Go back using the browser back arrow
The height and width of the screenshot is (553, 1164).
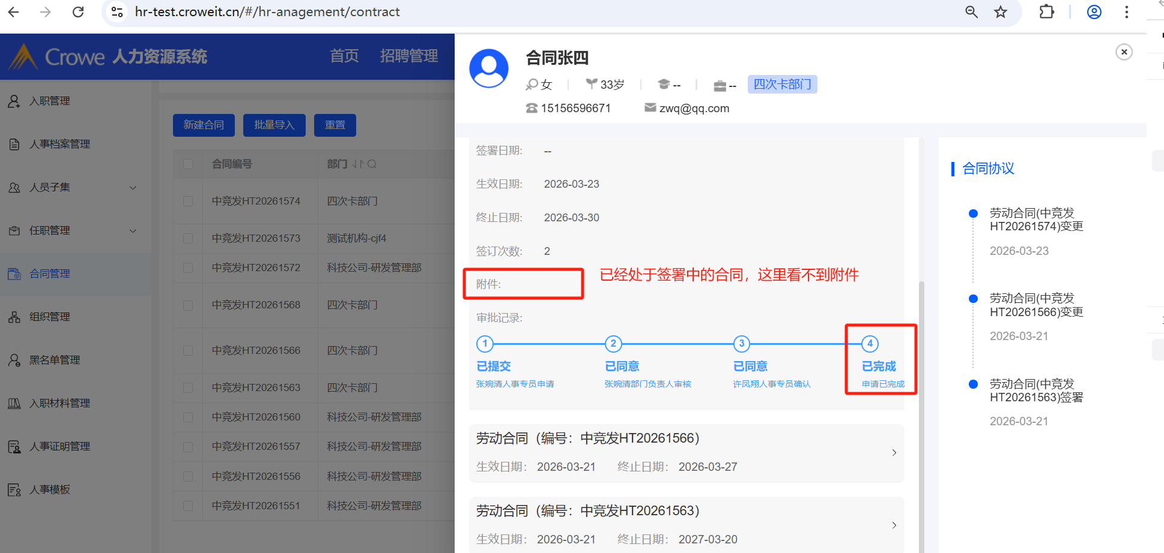13,12
